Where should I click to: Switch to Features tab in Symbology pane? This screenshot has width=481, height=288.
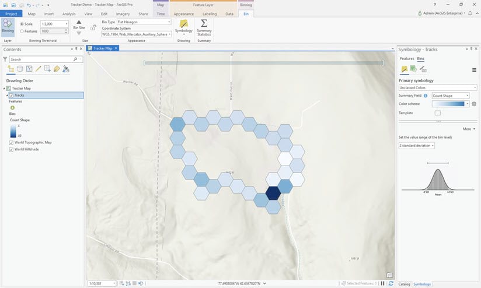[407, 58]
